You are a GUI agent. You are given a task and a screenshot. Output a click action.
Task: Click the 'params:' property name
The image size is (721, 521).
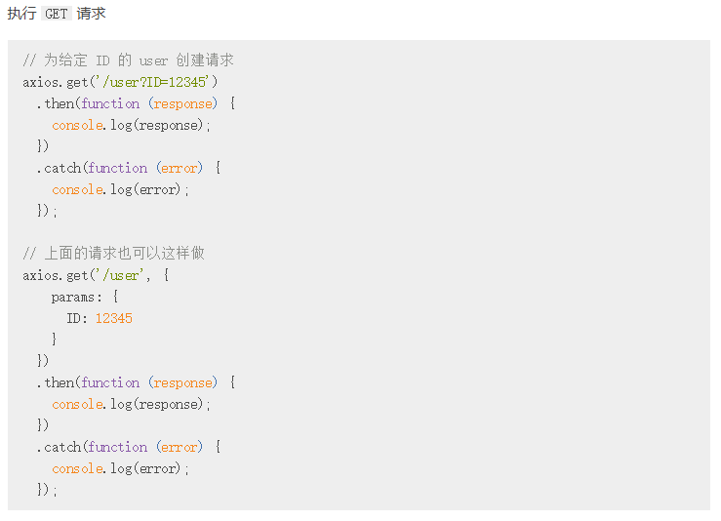(x=76, y=297)
